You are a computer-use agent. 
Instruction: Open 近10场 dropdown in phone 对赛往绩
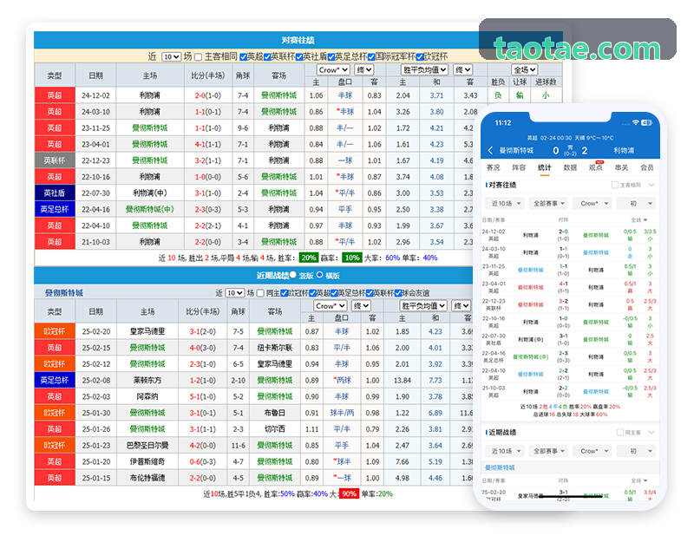point(505,204)
